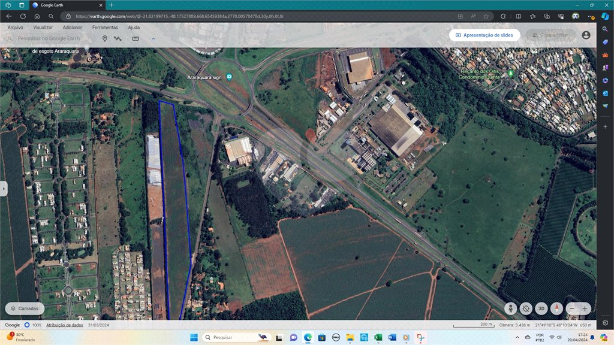Screen dimensions: 614x345
Task: Click the taskbar Pesquisar search box
Action: click(236, 337)
